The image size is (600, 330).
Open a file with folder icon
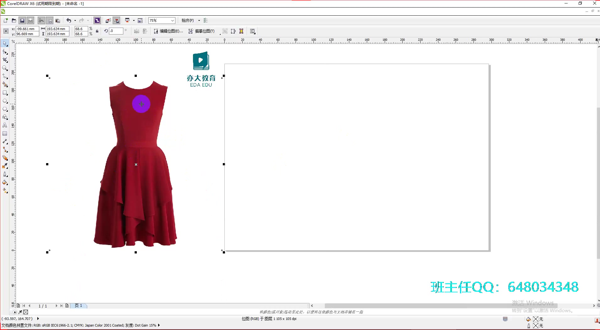click(14, 20)
